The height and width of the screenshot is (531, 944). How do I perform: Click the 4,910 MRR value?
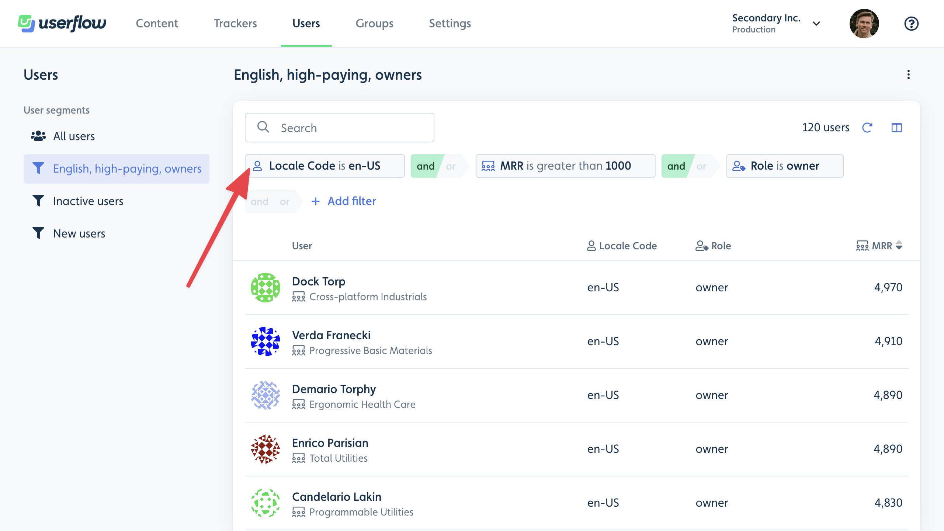click(888, 341)
